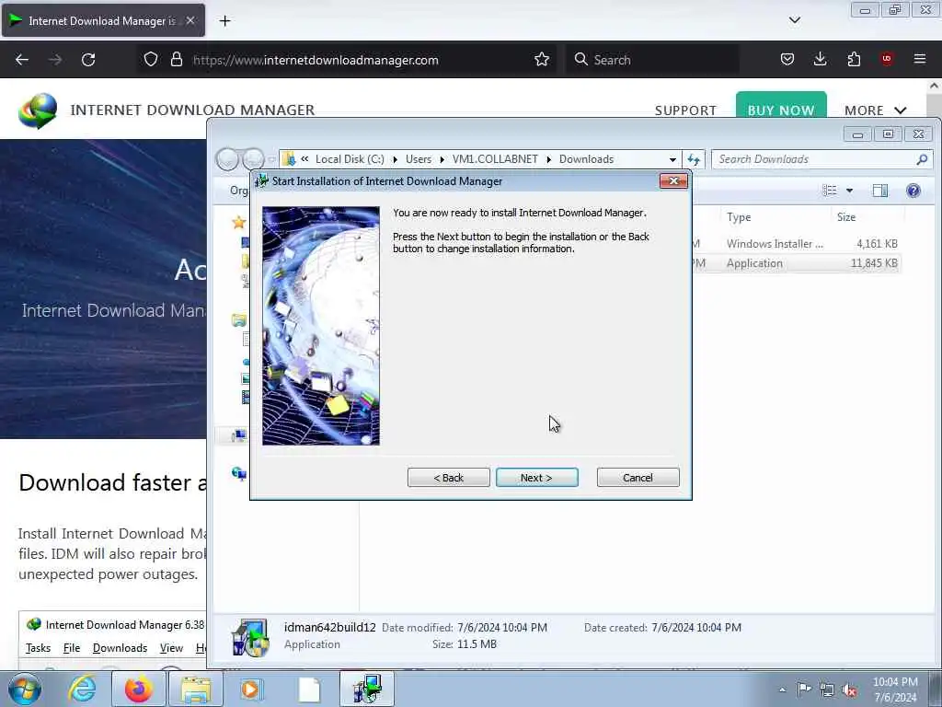The height and width of the screenshot is (707, 942).
Task: Click the uBlock Origin extension icon
Action: tap(887, 59)
